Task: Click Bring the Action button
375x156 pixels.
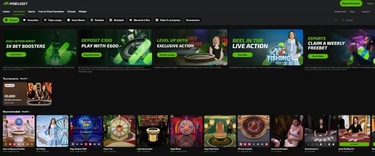Action: (91, 55)
